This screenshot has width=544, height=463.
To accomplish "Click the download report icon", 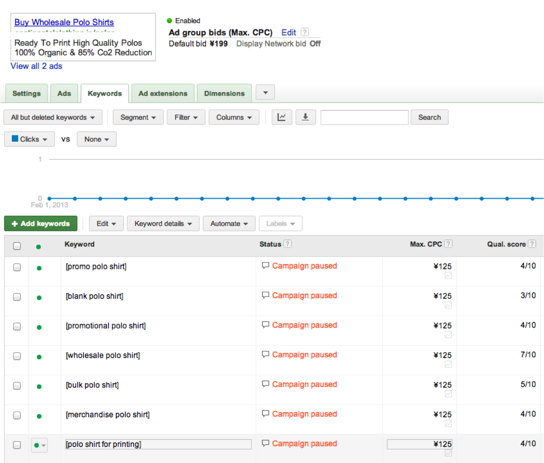I will point(305,117).
